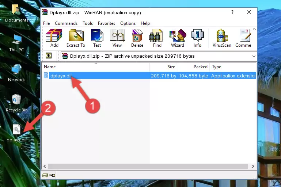Open the Commands menu
This screenshot has width=281, height=187.
pyautogui.click(x=66, y=23)
